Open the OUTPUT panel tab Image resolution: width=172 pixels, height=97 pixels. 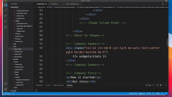[x=48, y=85]
